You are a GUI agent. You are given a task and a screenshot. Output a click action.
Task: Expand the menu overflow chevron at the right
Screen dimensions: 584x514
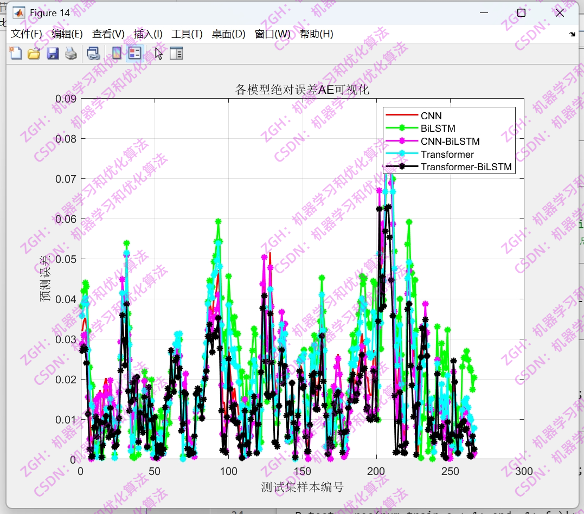pyautogui.click(x=571, y=34)
